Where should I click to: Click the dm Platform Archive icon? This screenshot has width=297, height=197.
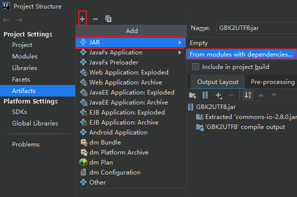(84, 152)
